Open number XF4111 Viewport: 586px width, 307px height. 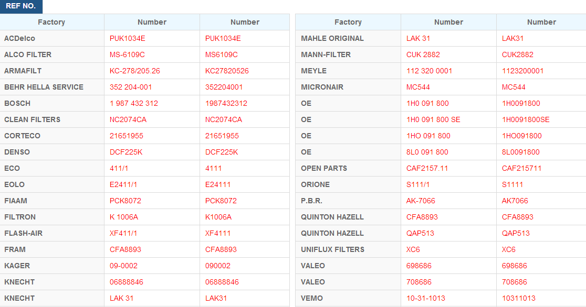[x=218, y=233]
